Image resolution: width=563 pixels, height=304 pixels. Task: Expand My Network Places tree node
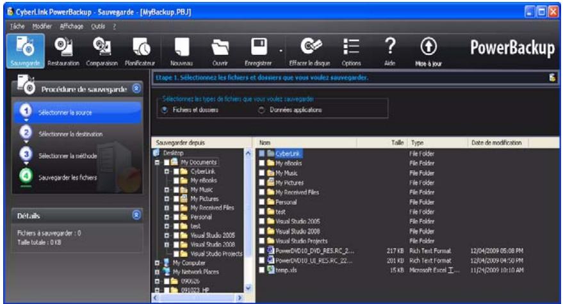coord(158,272)
